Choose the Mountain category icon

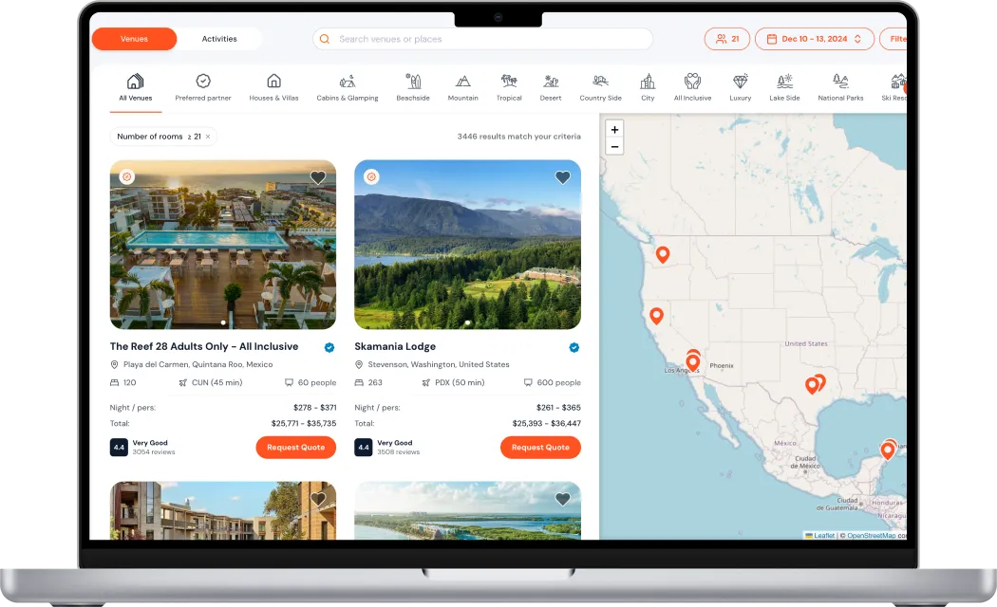pos(462,83)
